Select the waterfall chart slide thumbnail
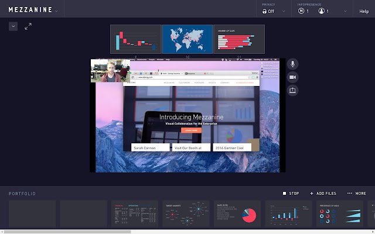 135,39
